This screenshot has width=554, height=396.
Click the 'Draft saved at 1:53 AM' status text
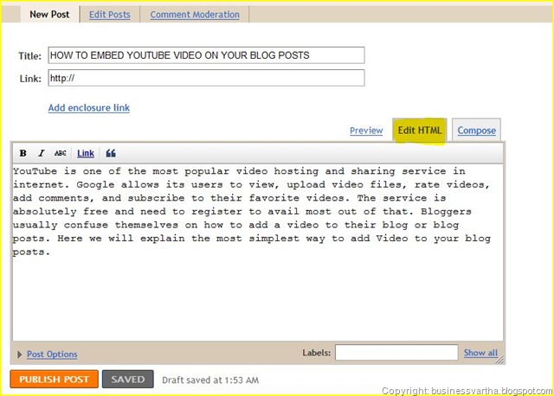(x=210, y=380)
